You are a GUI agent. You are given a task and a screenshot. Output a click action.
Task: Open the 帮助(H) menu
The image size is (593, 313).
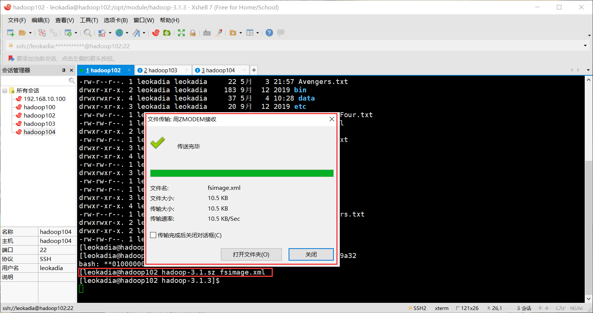[x=170, y=20]
